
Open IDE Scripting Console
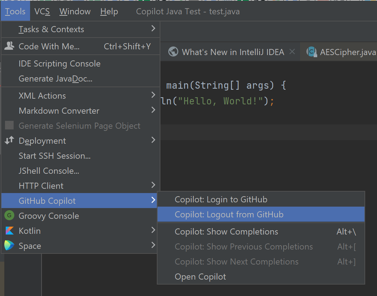pyautogui.click(x=81, y=64)
